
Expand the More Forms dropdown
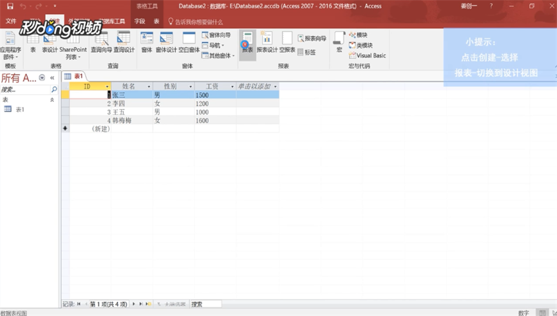pos(218,55)
